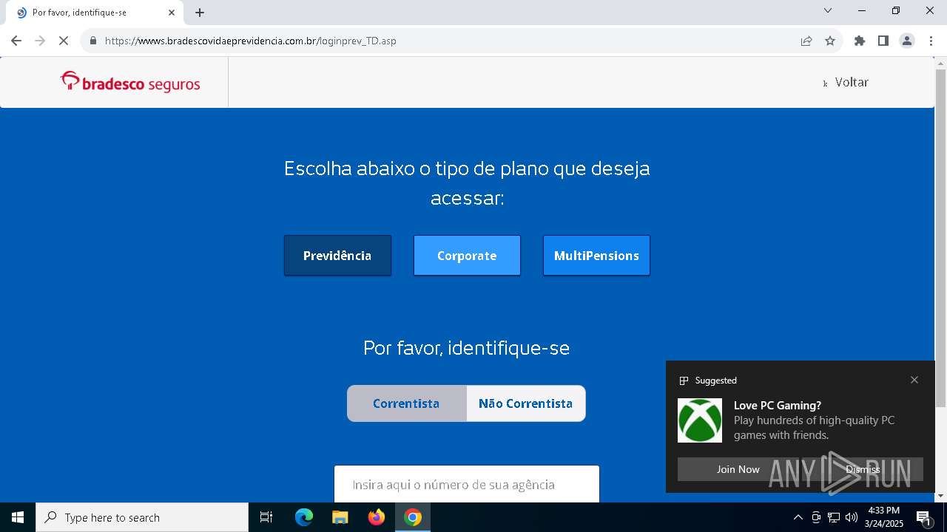The image size is (947, 532).
Task: Close the Suggested Xbox notification
Action: pos(914,380)
